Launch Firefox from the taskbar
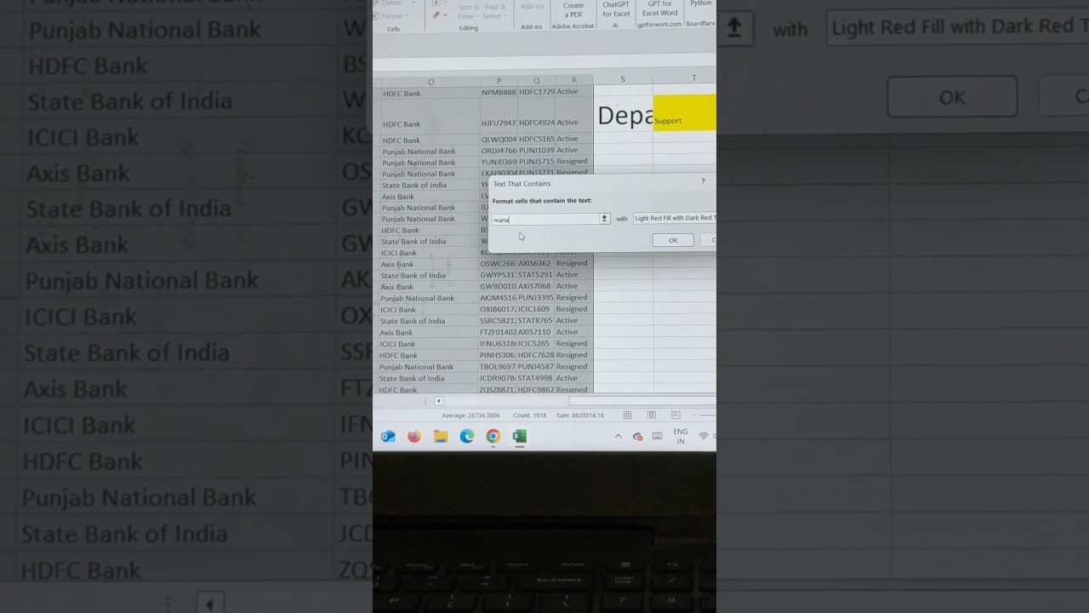 [414, 437]
